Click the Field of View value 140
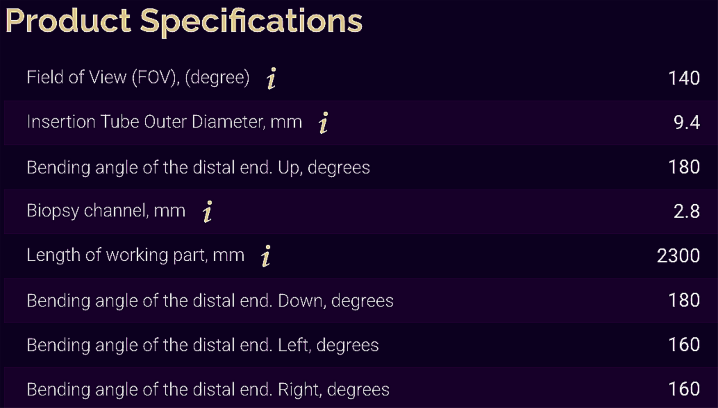 click(684, 78)
